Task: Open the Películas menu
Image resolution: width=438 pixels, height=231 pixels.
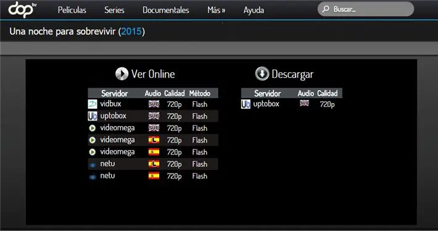Action: tap(72, 10)
